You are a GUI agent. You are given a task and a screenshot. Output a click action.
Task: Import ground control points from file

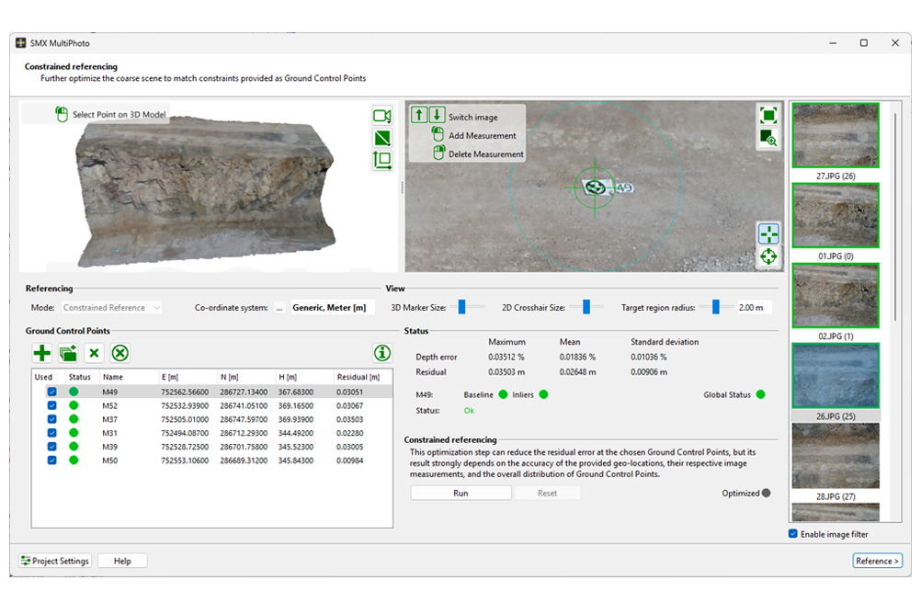pyautogui.click(x=68, y=353)
